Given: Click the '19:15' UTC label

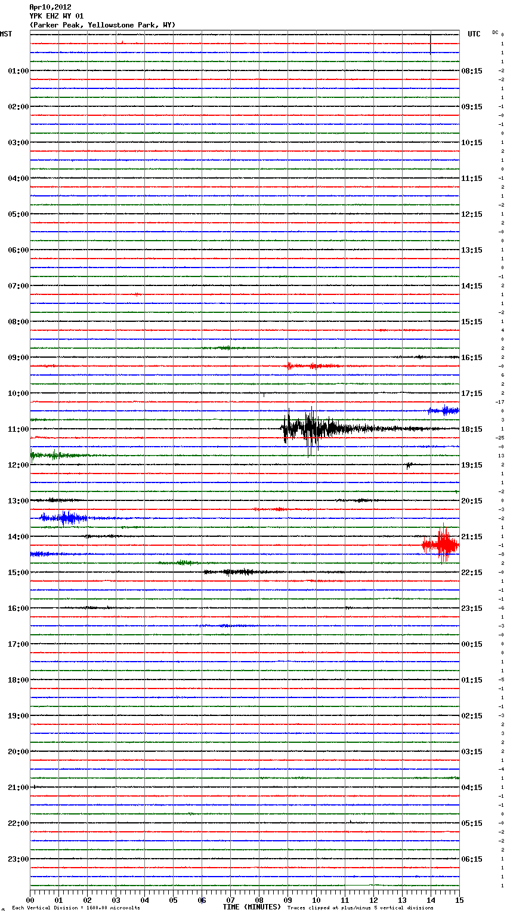Looking at the screenshot, I should (472, 465).
